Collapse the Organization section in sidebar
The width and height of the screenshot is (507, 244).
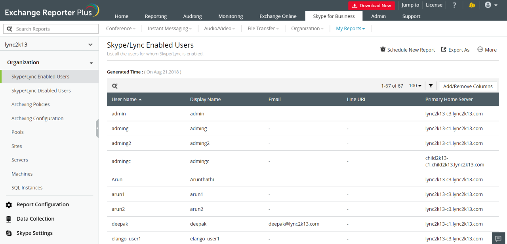pyautogui.click(x=91, y=63)
